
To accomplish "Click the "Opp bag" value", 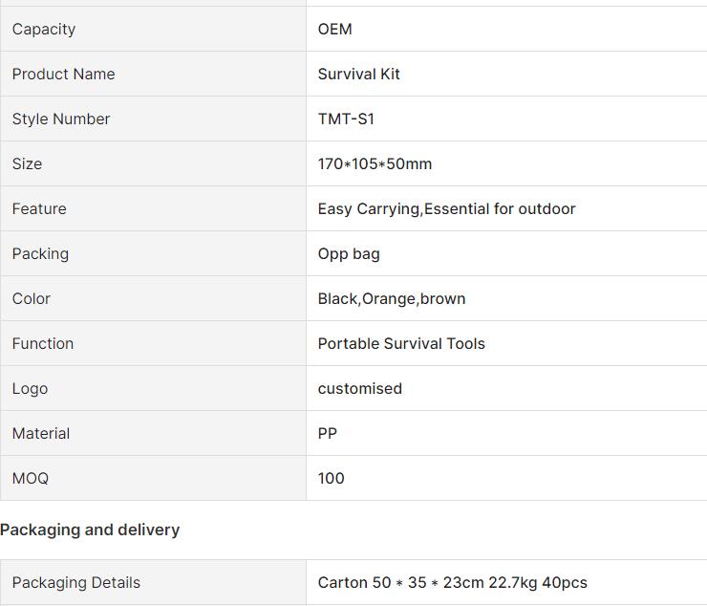I will coord(349,253).
